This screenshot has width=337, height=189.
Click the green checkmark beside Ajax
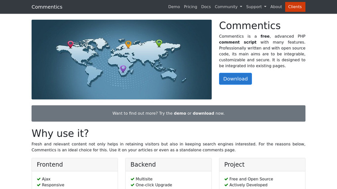pos(39,179)
